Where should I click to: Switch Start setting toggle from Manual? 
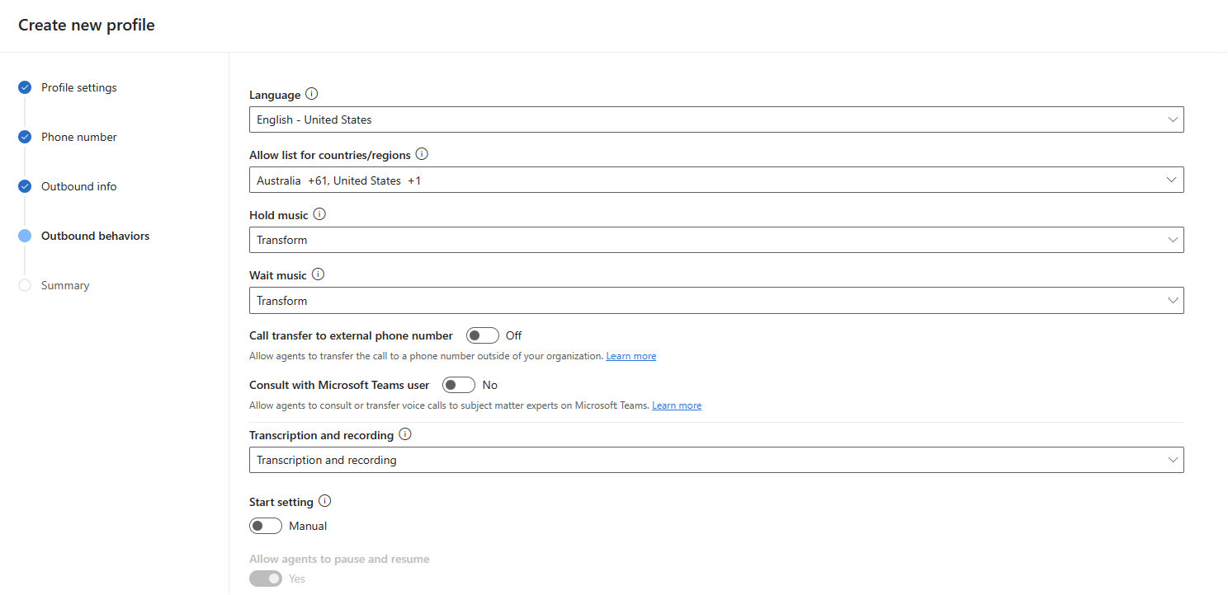pos(266,526)
